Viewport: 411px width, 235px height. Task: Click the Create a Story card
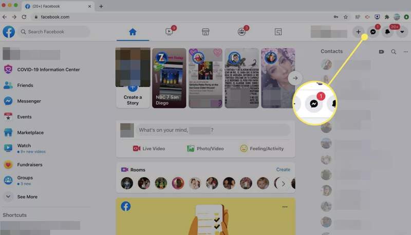coord(133,77)
